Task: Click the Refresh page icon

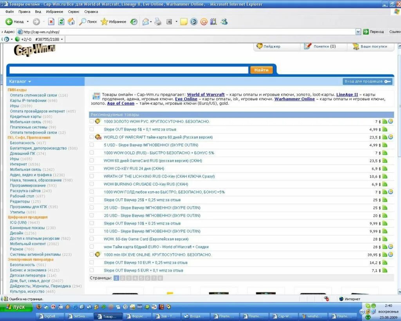Action: 61,22
